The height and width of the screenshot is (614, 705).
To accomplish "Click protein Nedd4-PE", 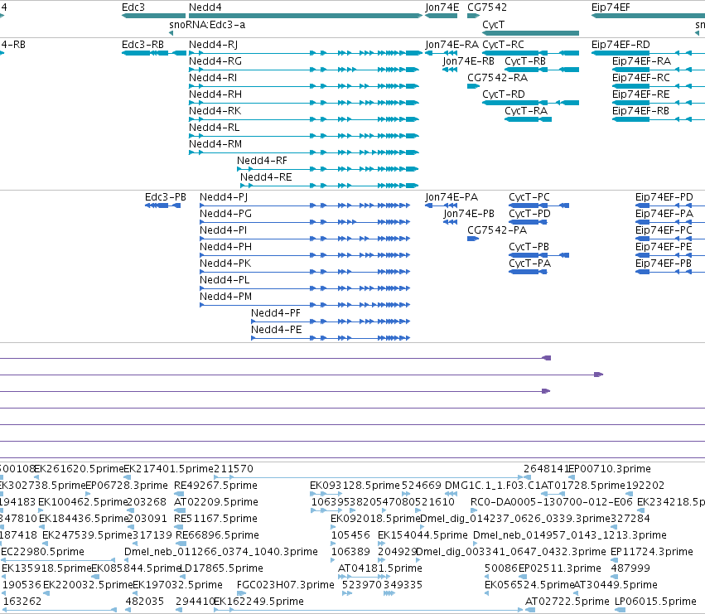I will (x=276, y=330).
